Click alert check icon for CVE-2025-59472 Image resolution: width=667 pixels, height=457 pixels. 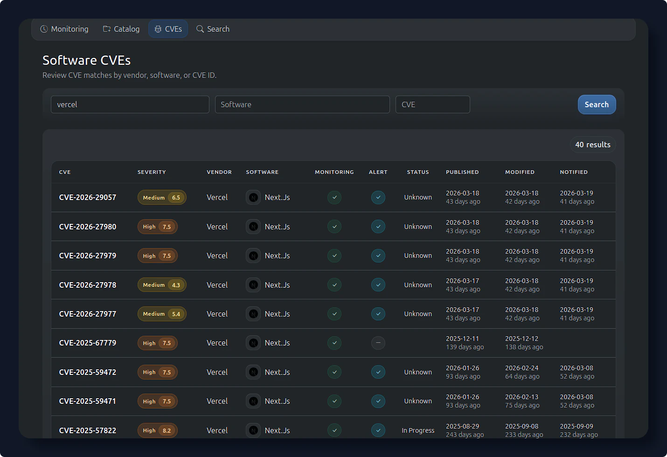(378, 372)
